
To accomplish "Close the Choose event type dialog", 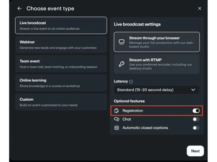I will click(x=200, y=9).
